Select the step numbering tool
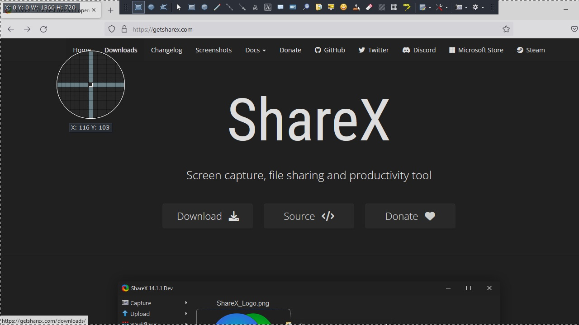The width and height of the screenshot is (579, 325). pyautogui.click(x=293, y=7)
